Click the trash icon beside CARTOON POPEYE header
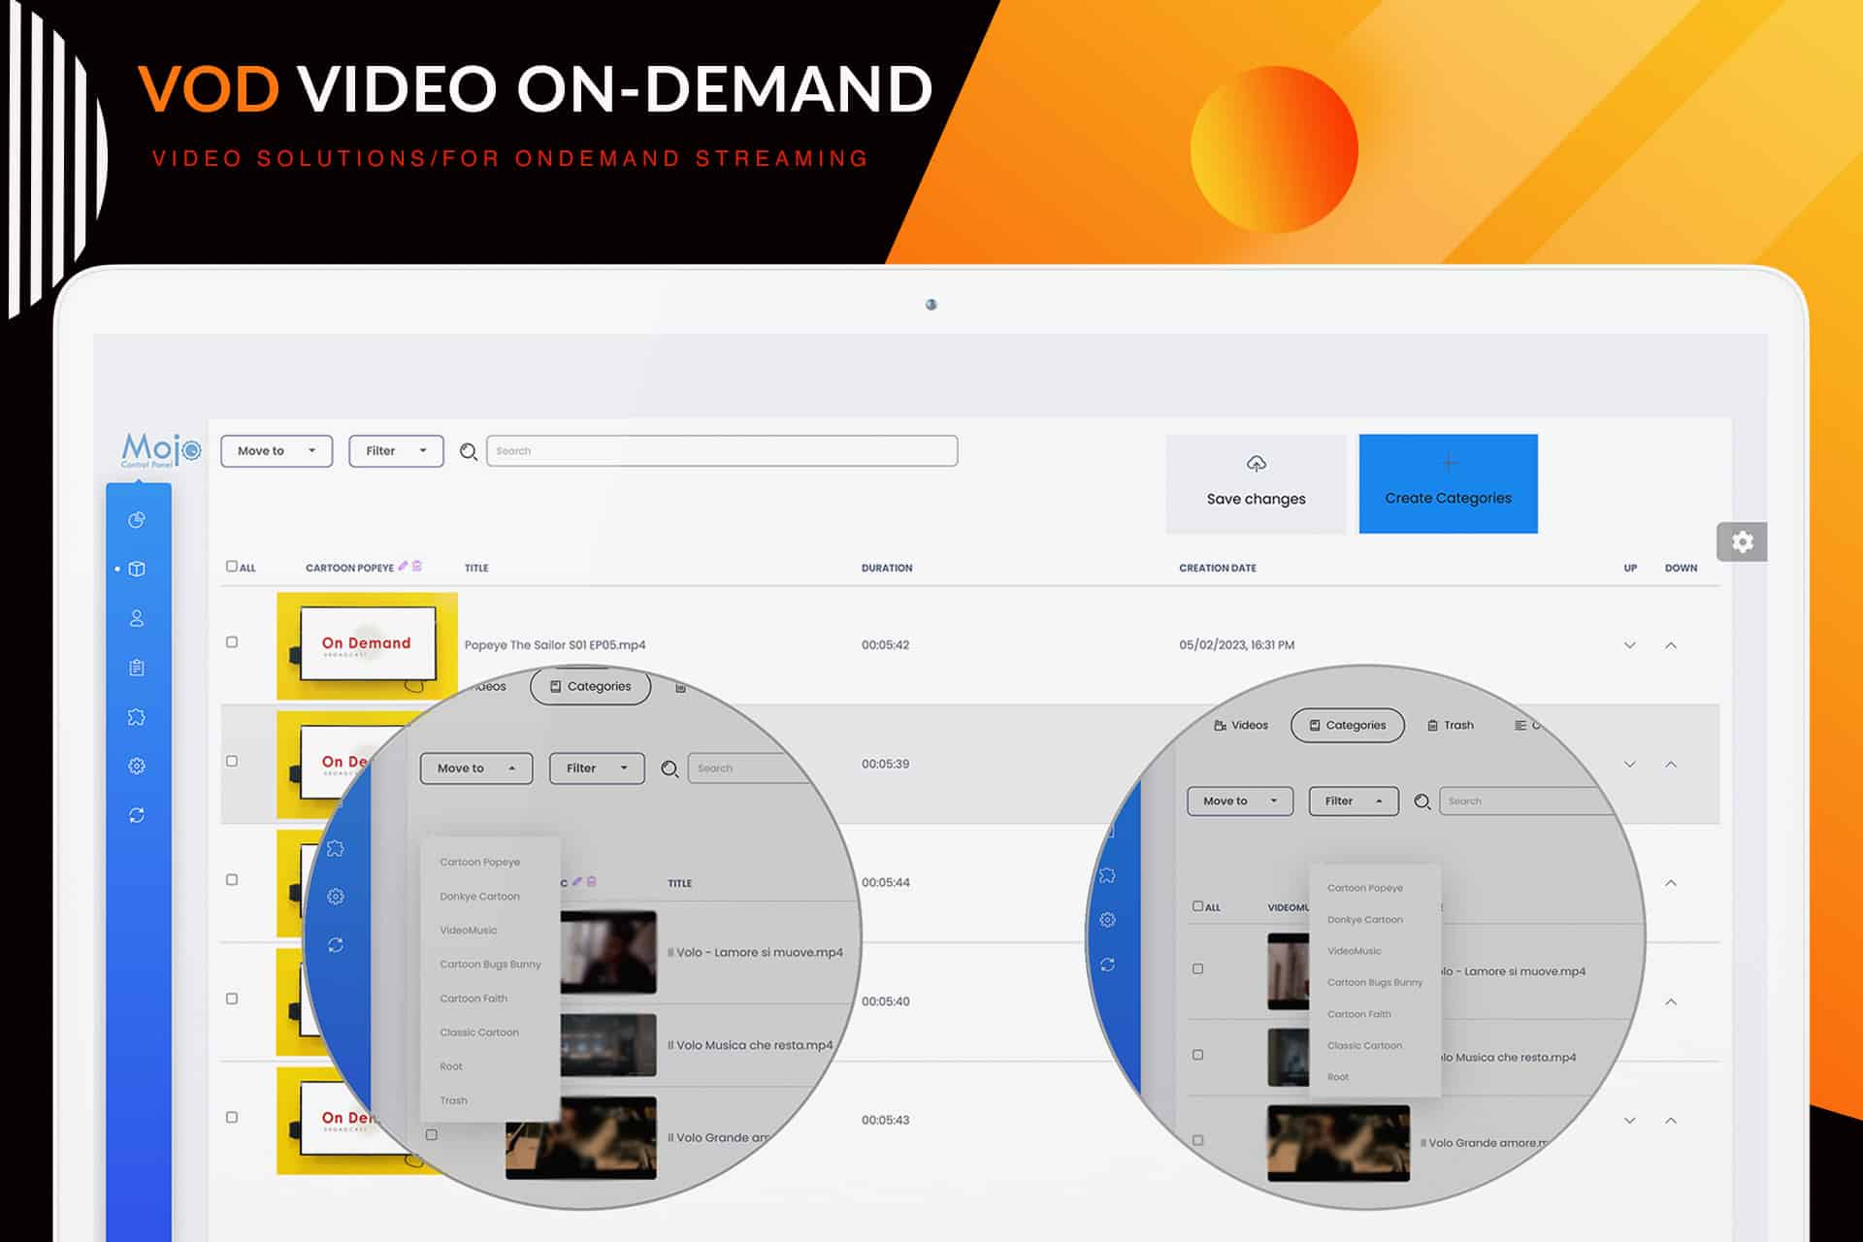The image size is (1863, 1242). (417, 566)
